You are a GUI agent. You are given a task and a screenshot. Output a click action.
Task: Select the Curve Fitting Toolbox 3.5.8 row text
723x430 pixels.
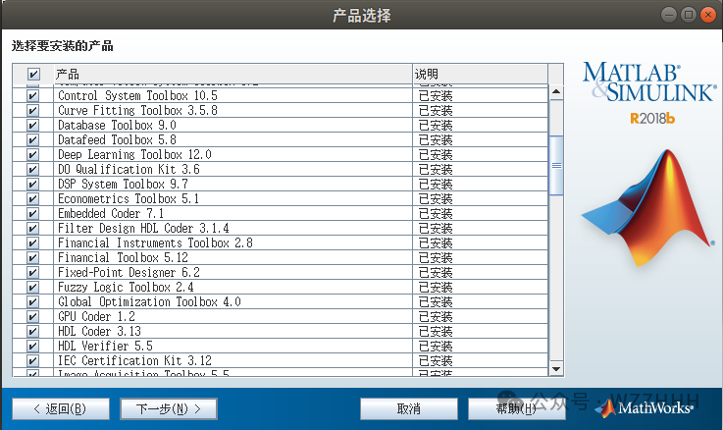pos(137,110)
